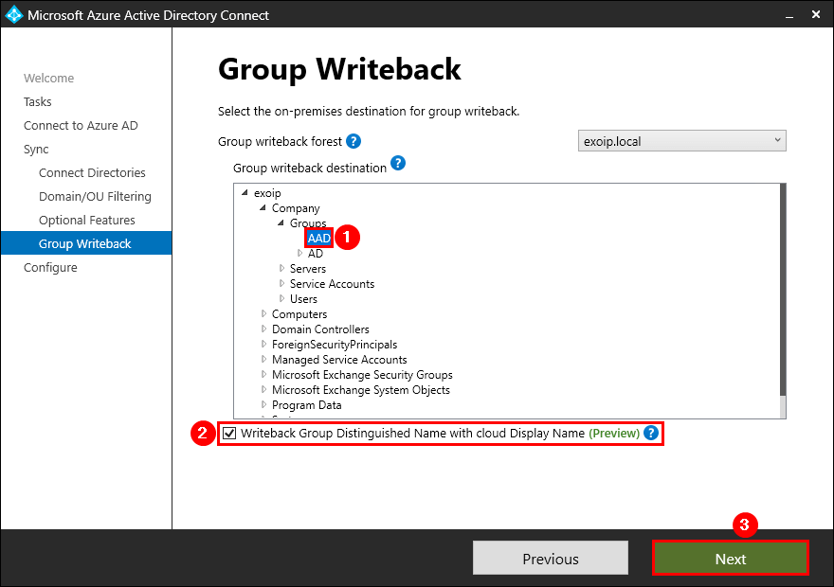The image size is (834, 587).
Task: Select the Servers organizational unit
Action: [308, 268]
